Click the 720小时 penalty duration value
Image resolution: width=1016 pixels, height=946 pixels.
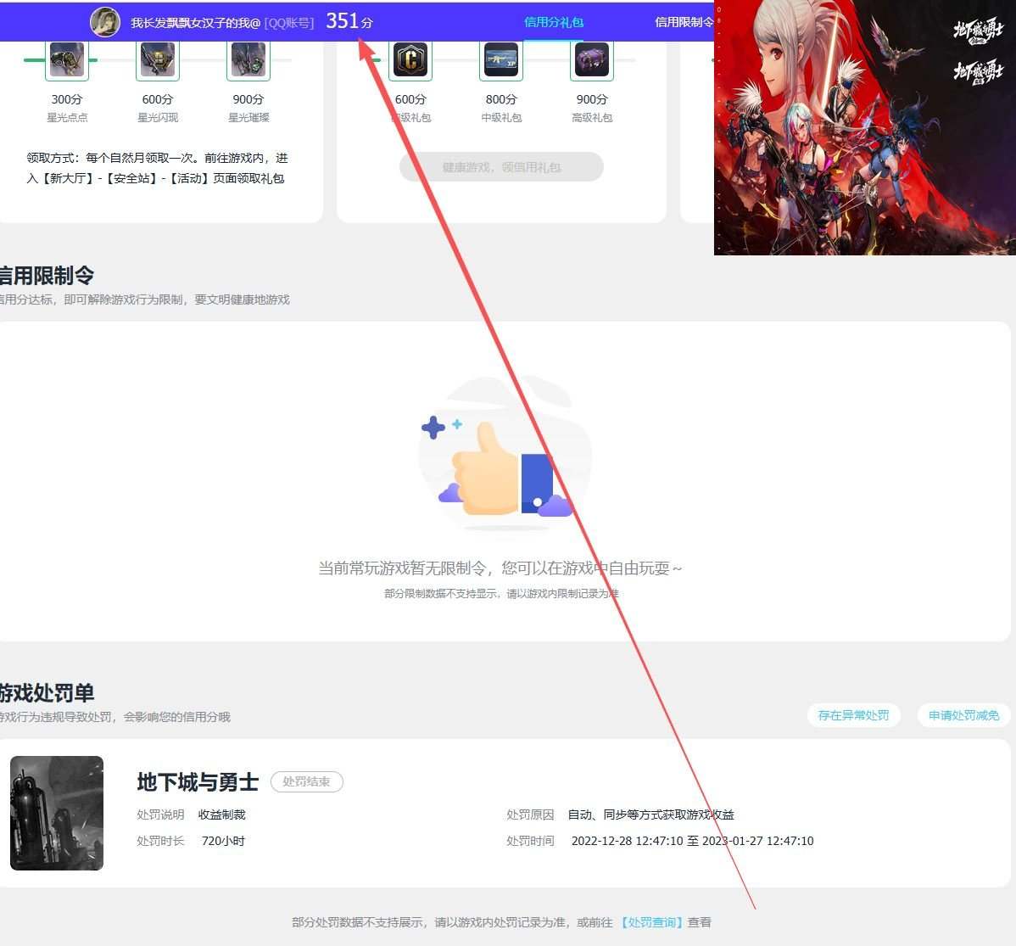point(223,841)
